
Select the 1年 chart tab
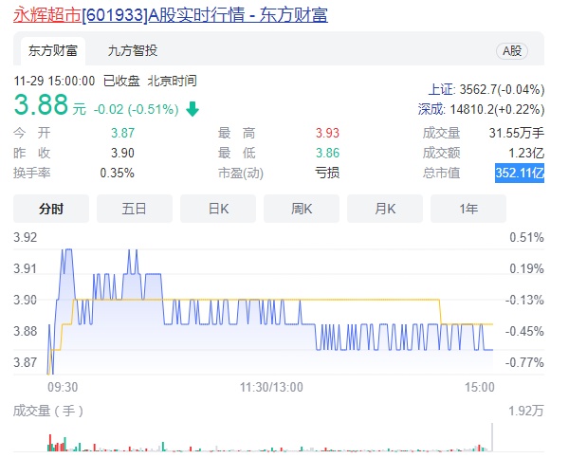468,209
